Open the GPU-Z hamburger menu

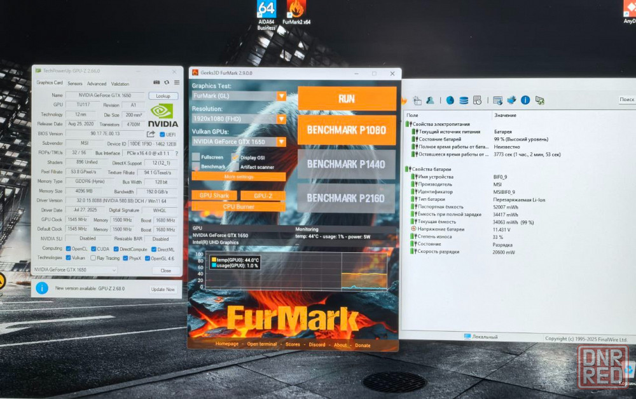click(176, 83)
